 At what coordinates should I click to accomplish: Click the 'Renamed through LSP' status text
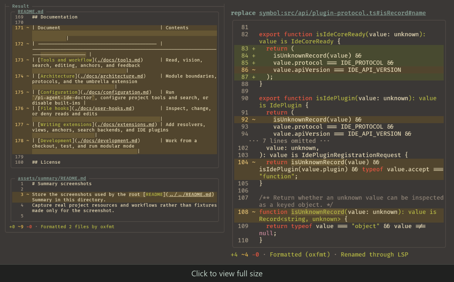[375, 255]
